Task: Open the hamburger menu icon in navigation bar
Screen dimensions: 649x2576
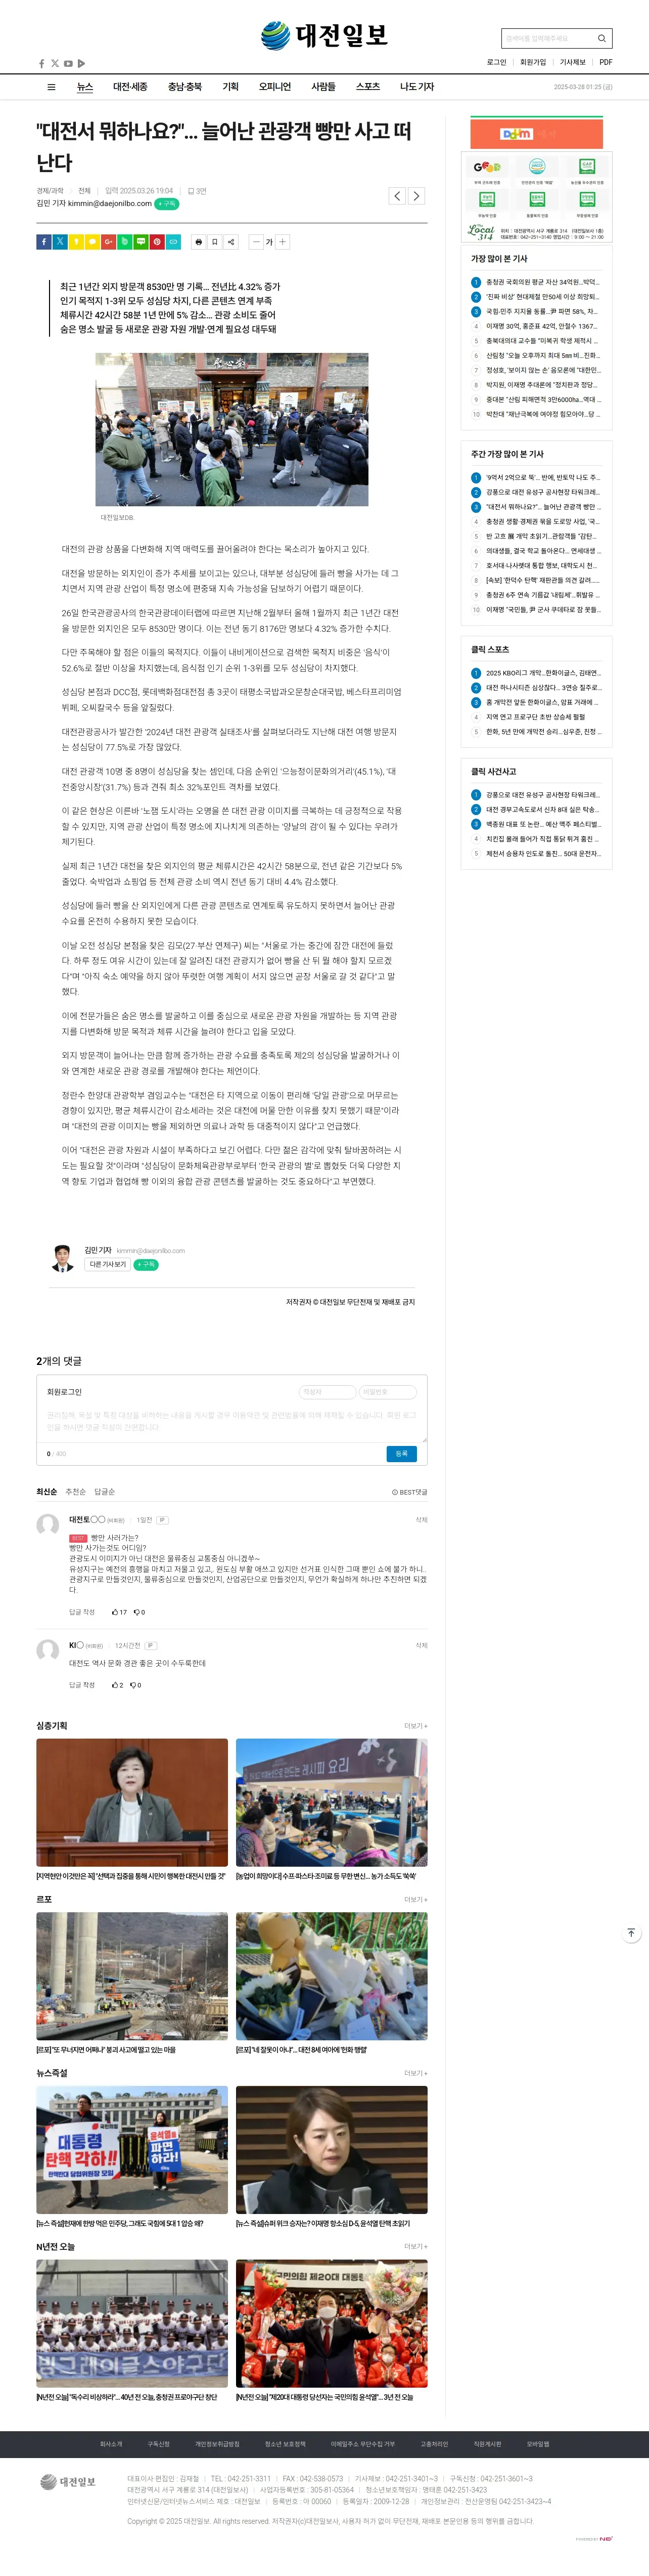Action: point(51,87)
